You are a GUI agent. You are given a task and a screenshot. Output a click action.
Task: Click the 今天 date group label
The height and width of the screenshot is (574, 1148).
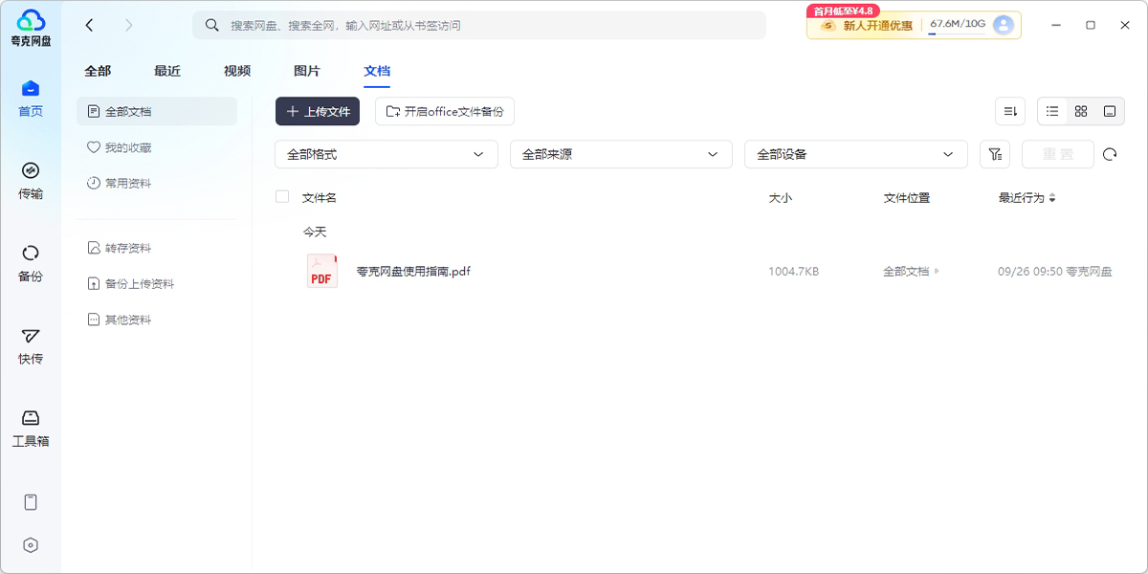click(315, 232)
